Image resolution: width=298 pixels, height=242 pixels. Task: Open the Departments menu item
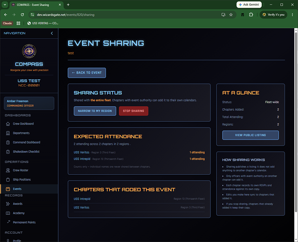(29, 133)
